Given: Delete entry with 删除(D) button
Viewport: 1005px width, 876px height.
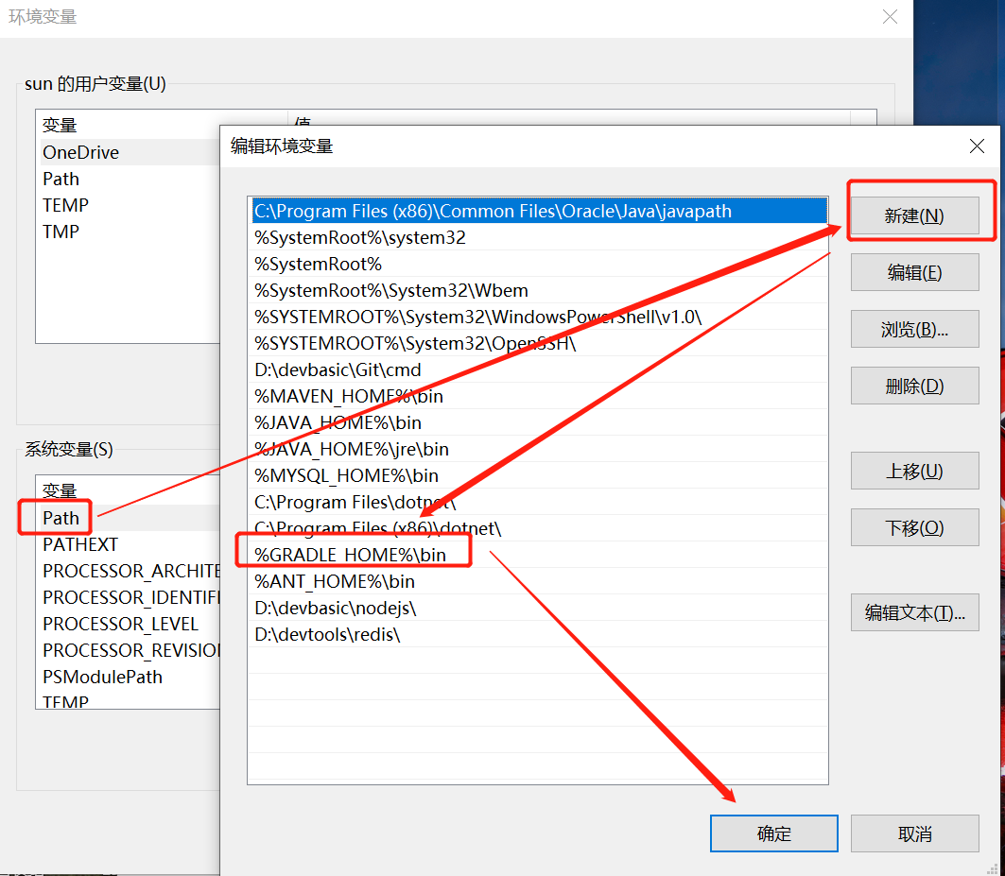Looking at the screenshot, I should [x=914, y=386].
